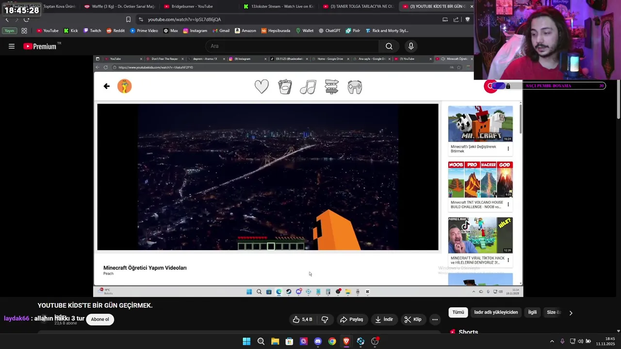The height and width of the screenshot is (349, 621).
Task: Reload the page in the browser
Action: tap(26, 19)
